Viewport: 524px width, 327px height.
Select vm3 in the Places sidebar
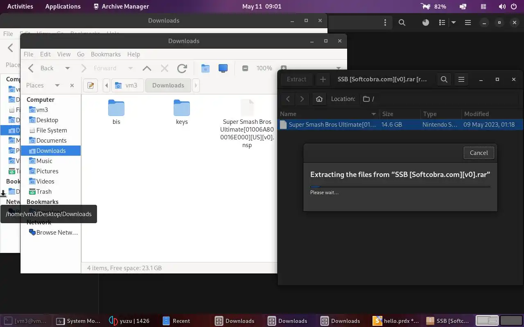pyautogui.click(x=51, y=110)
